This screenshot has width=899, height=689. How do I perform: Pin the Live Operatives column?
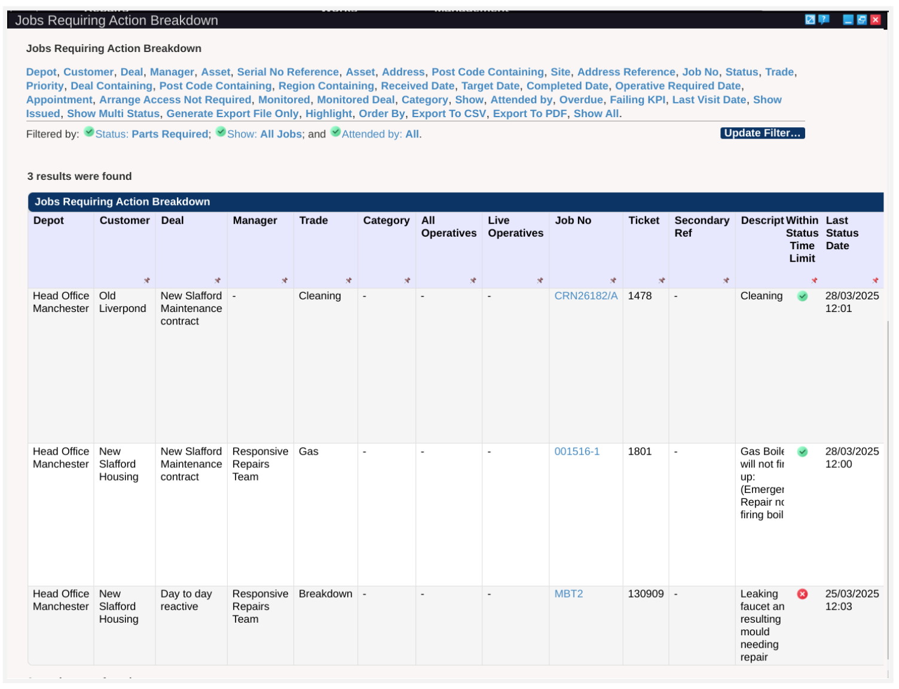(540, 280)
